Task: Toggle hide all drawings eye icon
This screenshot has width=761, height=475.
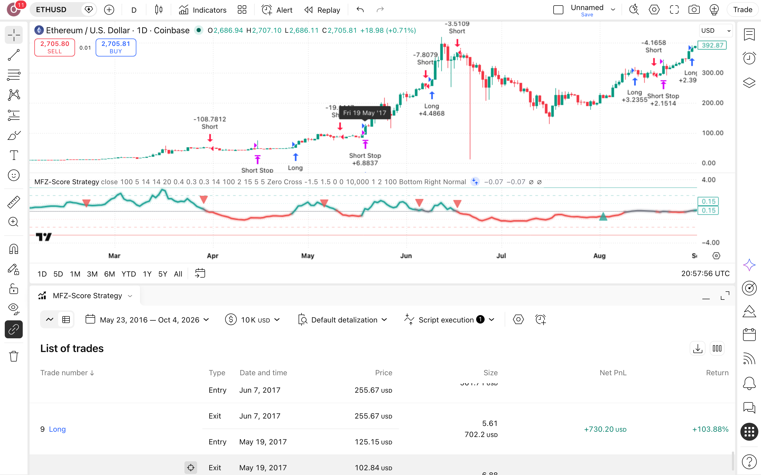Action: coord(13,309)
